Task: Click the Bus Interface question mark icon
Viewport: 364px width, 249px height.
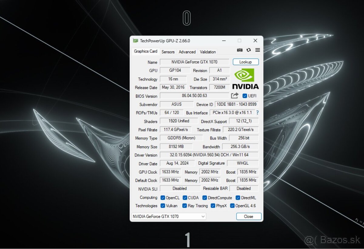Action: click(258, 113)
